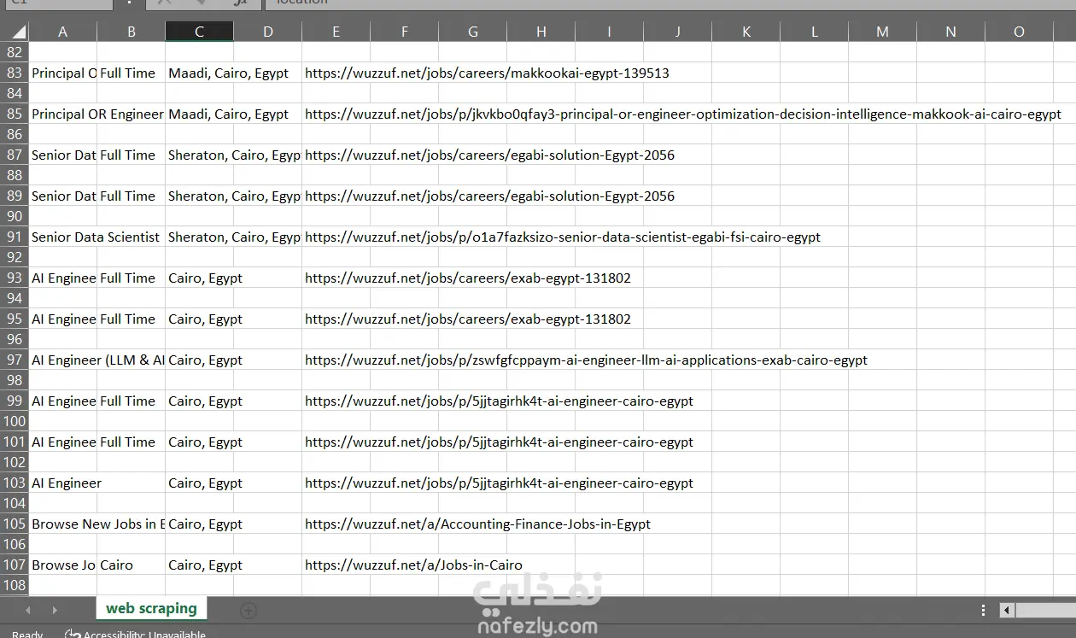Select row 104 header

[x=15, y=503]
